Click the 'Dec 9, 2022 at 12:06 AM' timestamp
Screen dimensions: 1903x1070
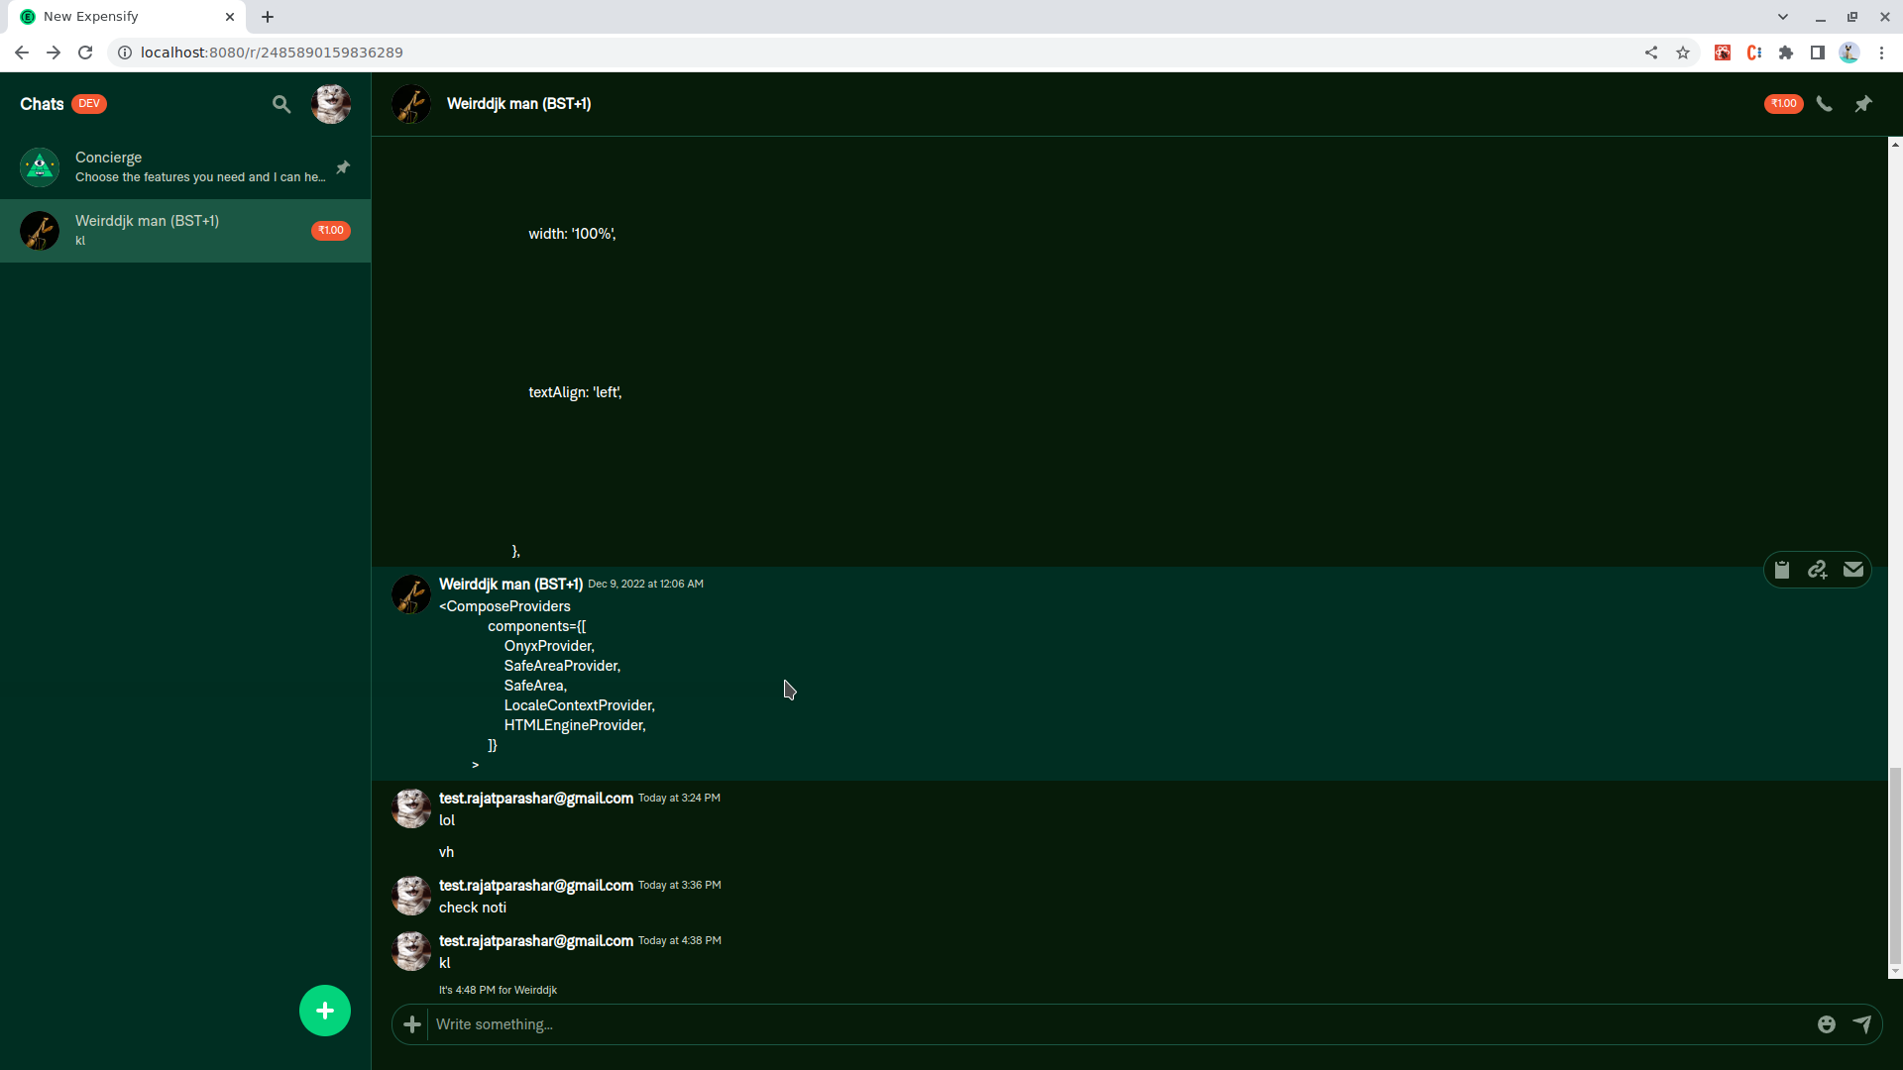pos(645,585)
